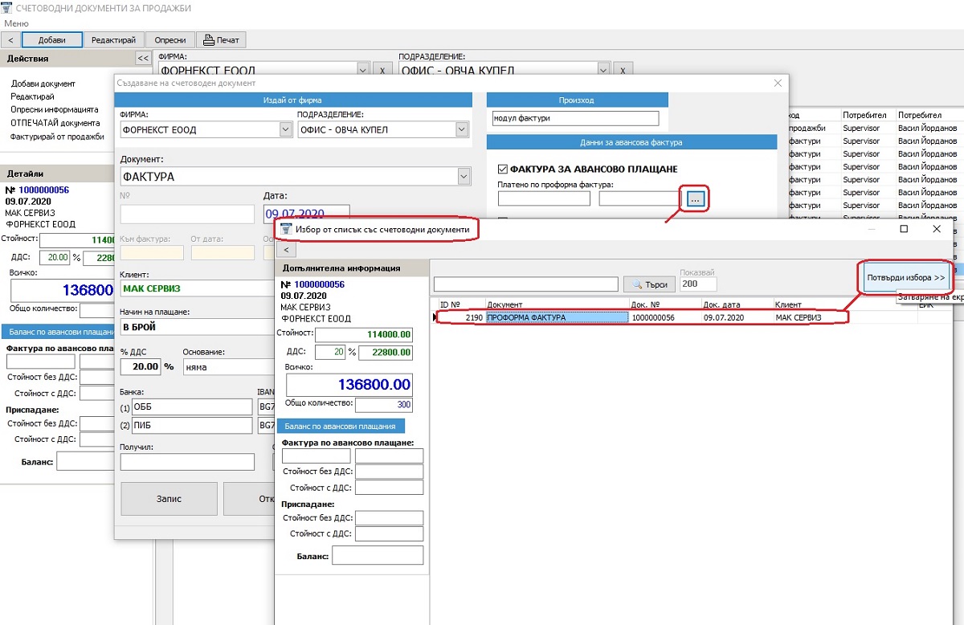Open dialog ПОДРАЗДЕЛЕНИЕ ОФИС - ОВЧА КУПЕЛ dropdown
964x625 pixels.
(461, 129)
